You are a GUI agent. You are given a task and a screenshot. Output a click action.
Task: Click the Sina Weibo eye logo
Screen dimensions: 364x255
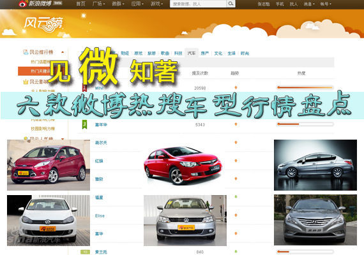coord(23,4)
